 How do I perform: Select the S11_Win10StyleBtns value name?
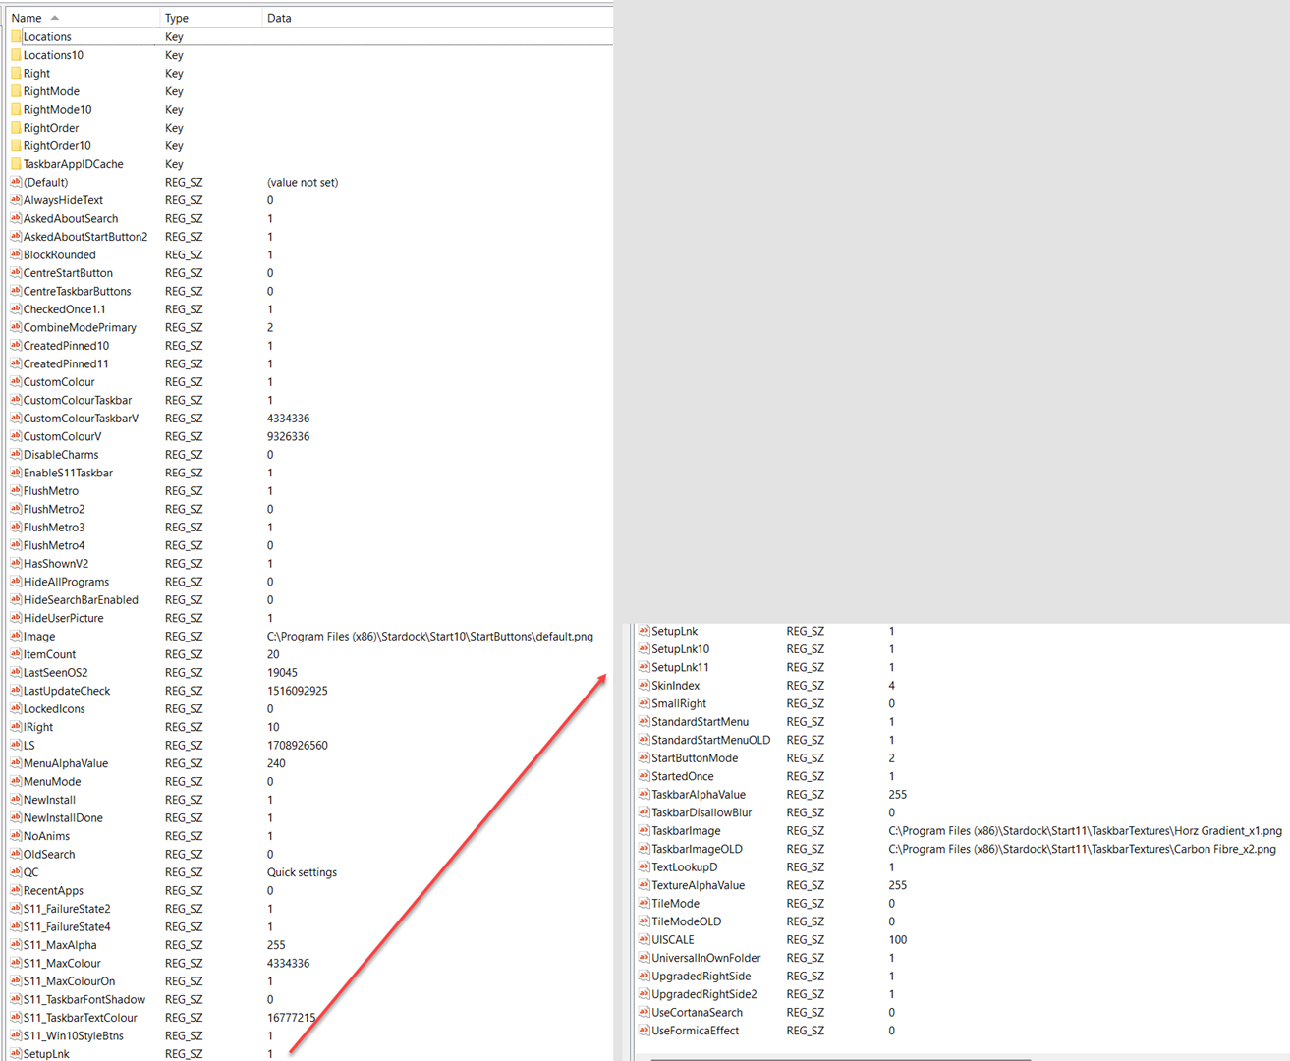[x=74, y=1036]
